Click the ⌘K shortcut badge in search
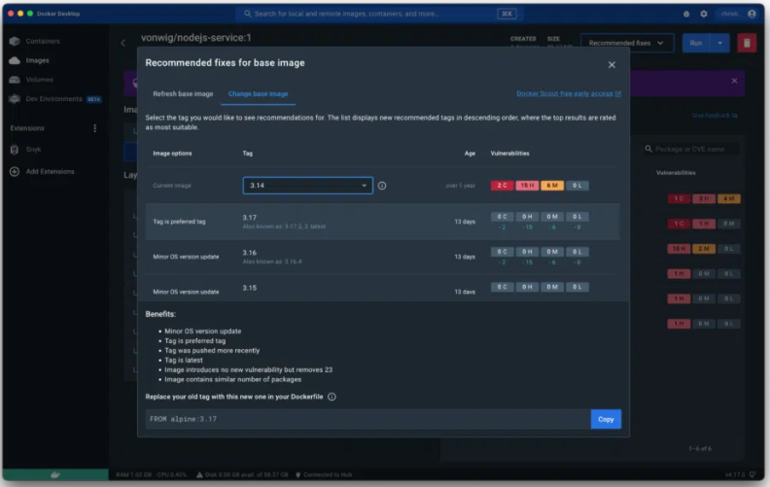770x487 pixels. [507, 14]
